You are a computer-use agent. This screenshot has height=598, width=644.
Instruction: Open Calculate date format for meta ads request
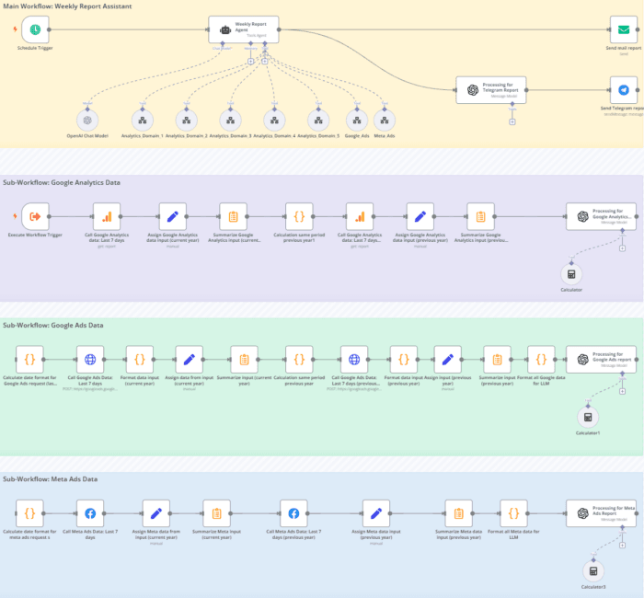tap(29, 513)
